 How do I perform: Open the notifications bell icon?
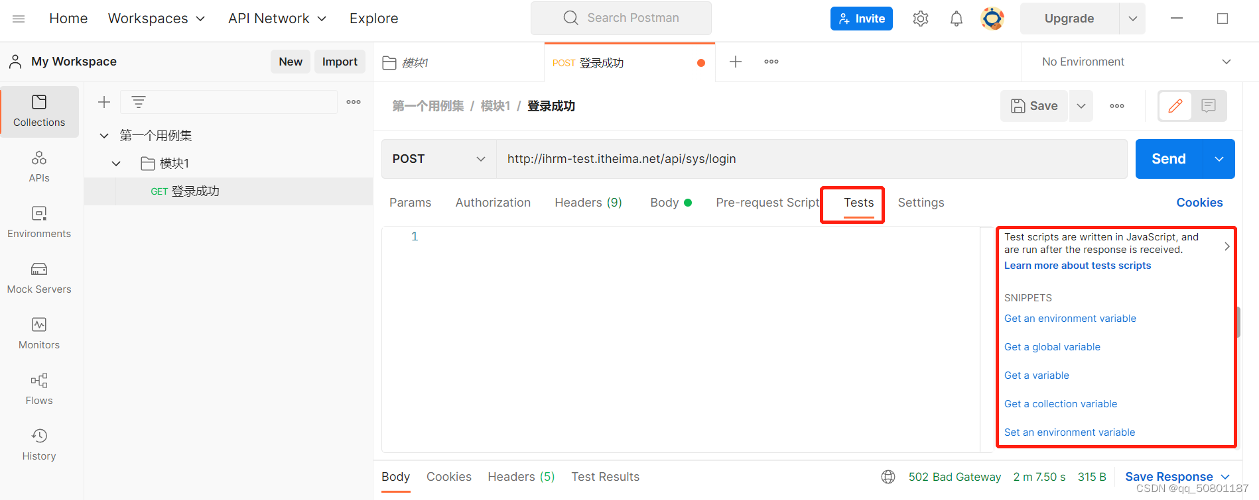(x=957, y=19)
